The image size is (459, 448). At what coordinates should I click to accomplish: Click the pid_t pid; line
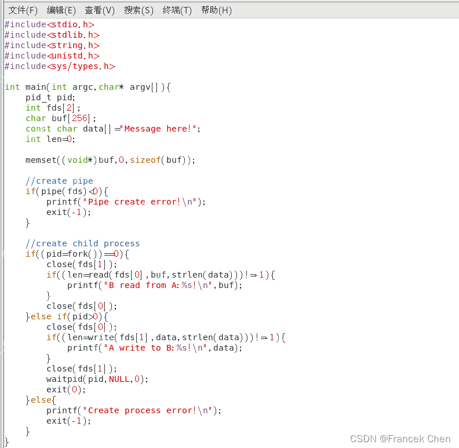[x=50, y=98]
